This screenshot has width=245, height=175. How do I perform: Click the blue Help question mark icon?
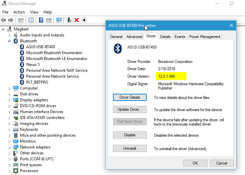click(41, 20)
